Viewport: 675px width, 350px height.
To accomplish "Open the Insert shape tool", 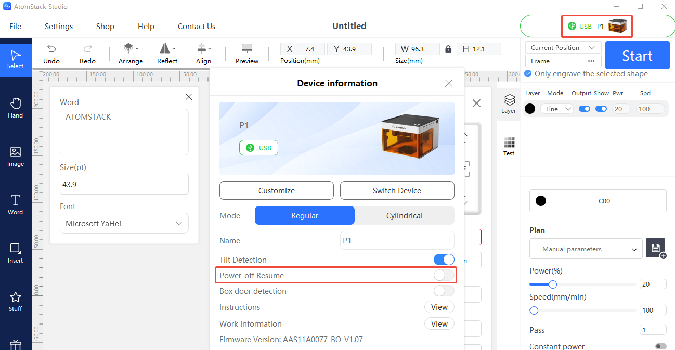I will pos(16,253).
